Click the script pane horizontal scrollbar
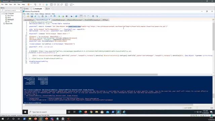This screenshot has width=215, height=121. coord(91,75)
